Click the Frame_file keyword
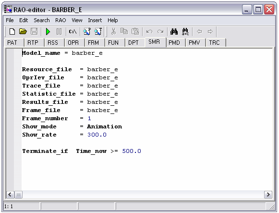Screen dimensions: 279x213 tap(41, 110)
